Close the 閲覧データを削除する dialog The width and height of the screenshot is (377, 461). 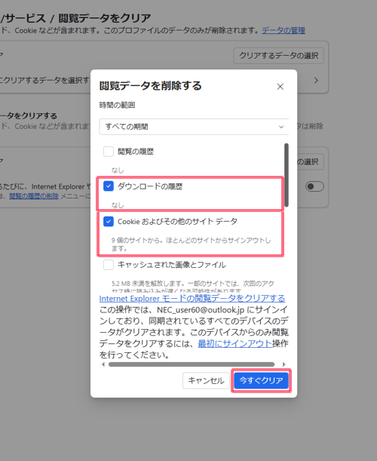click(x=280, y=87)
